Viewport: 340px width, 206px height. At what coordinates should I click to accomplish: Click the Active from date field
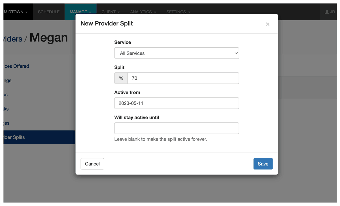pos(176,103)
